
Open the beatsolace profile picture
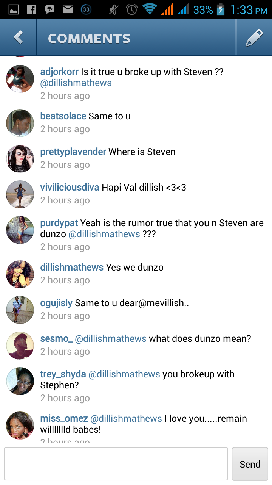coord(20,123)
